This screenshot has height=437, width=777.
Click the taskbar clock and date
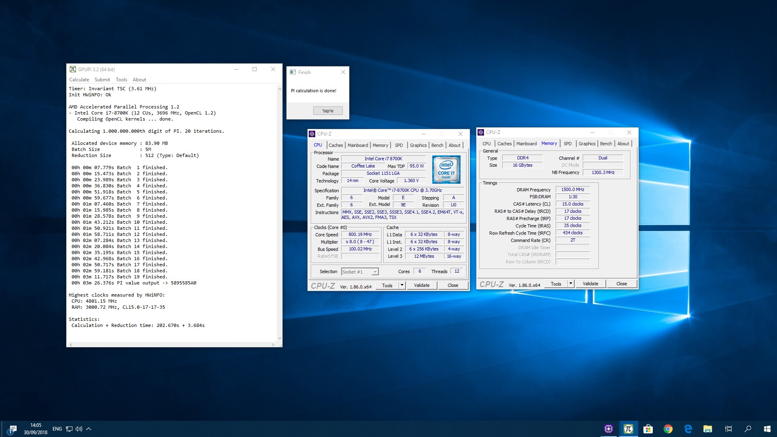tap(36, 429)
